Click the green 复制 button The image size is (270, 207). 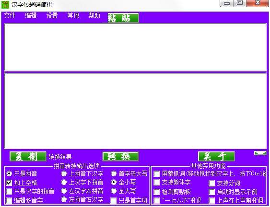click(28, 156)
